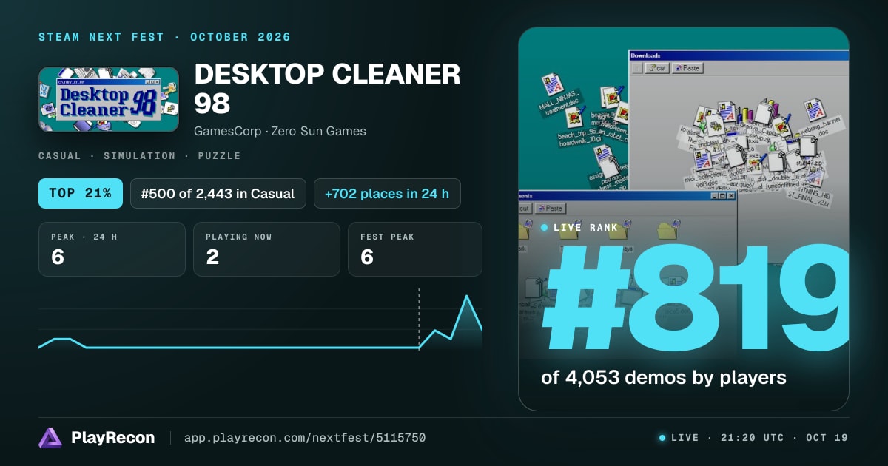This screenshot has width=888, height=466.
Task: Click the dashed vertical marker on the chart
Action: coord(419,318)
